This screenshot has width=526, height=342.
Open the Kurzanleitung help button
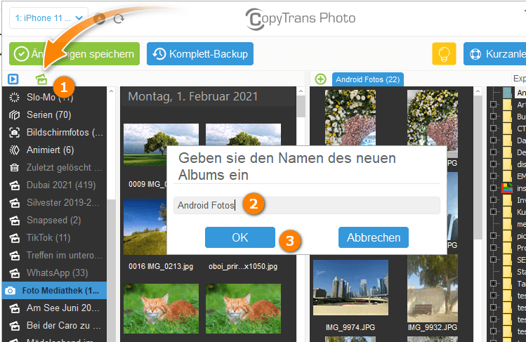495,53
